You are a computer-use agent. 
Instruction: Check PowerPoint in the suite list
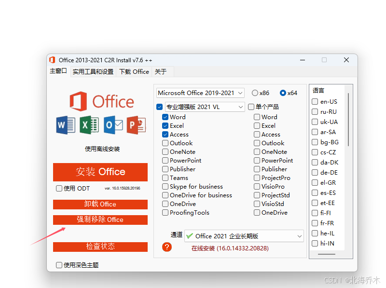pos(165,161)
